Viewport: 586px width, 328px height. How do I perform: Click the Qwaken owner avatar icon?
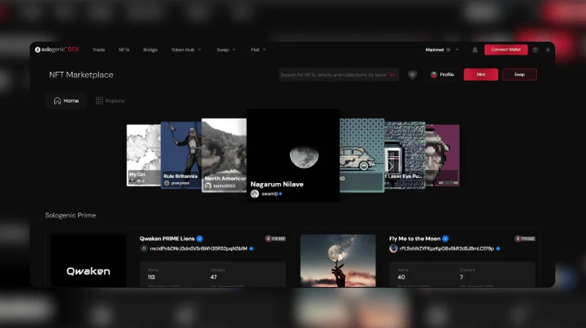144,248
